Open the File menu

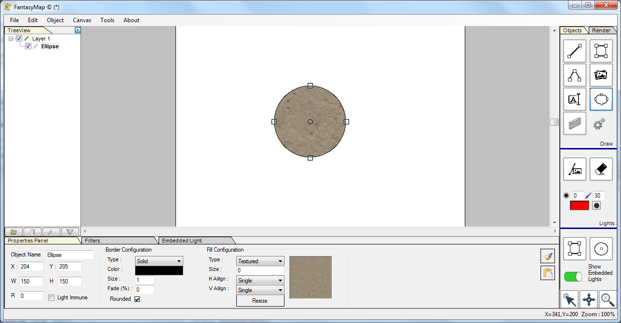click(14, 20)
